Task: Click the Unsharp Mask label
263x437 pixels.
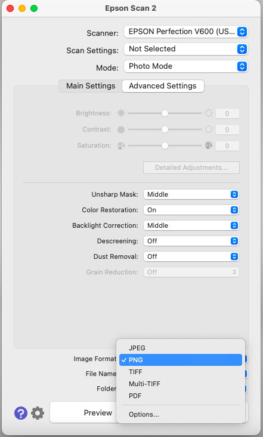Action: (x=115, y=194)
